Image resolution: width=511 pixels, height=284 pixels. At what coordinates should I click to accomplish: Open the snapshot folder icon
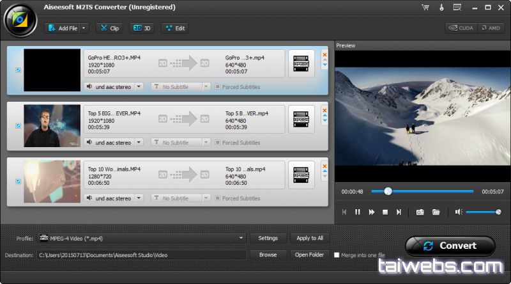pos(436,212)
